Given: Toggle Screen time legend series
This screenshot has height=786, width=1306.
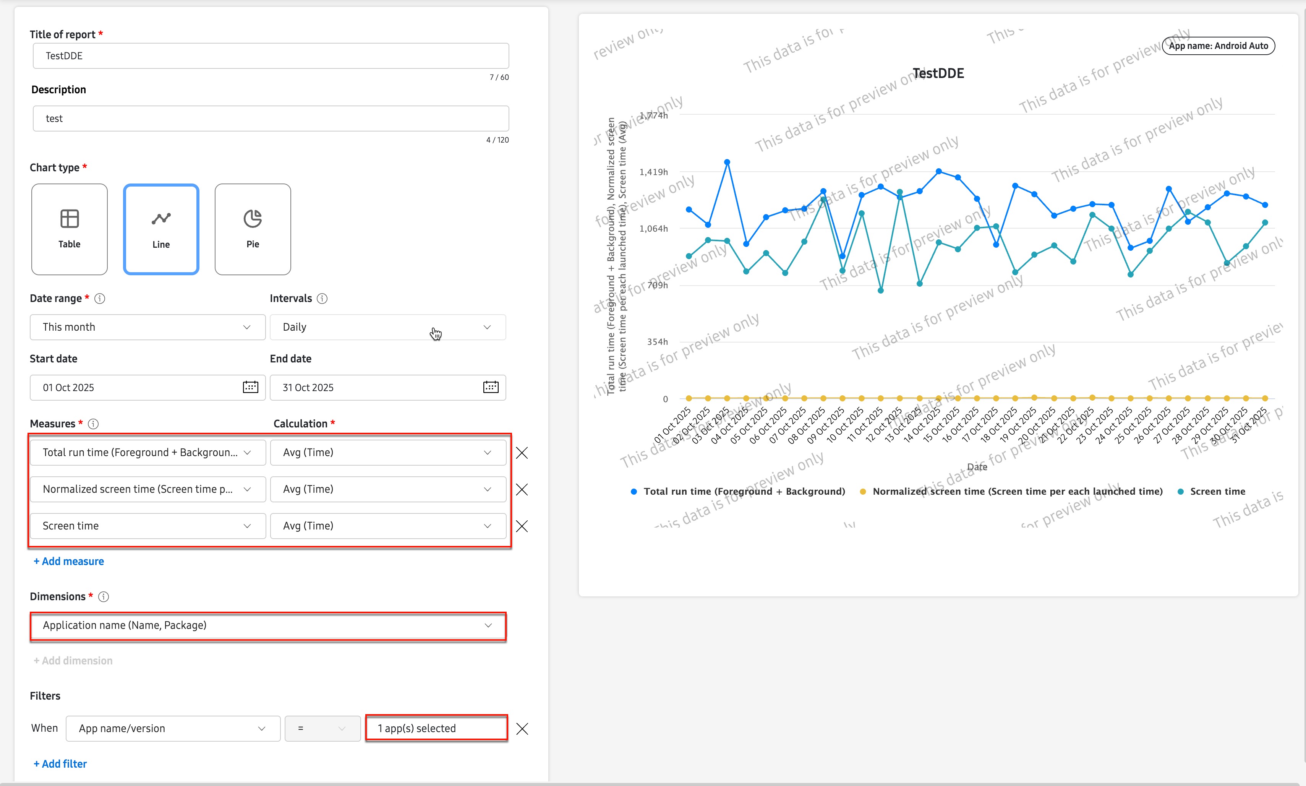Looking at the screenshot, I should [x=1217, y=492].
